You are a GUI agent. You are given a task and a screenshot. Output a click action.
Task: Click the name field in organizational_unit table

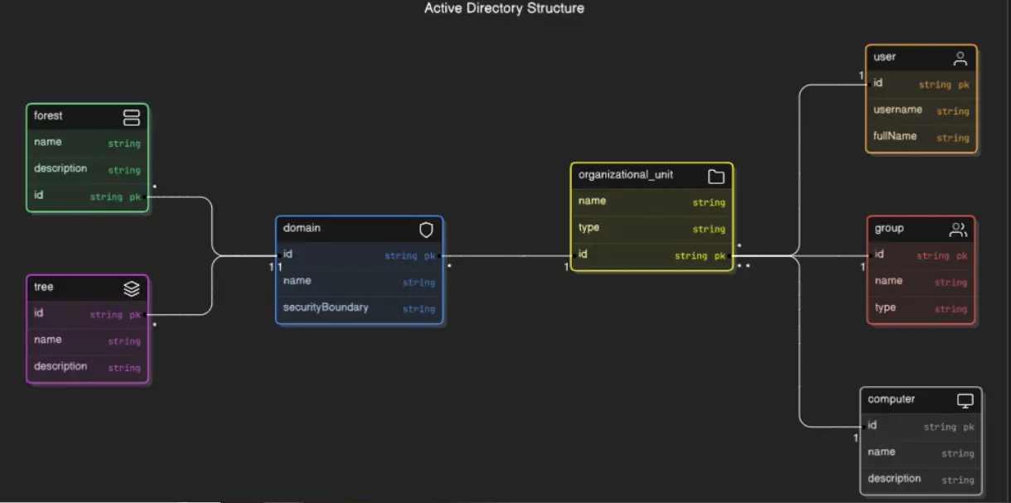(651, 201)
